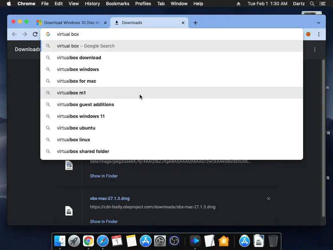Click the eject icon in menu bar
This screenshot has width=333, height=250.
pos(238,4)
